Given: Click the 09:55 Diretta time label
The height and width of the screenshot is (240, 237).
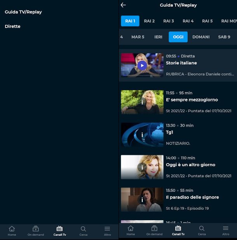Looking at the screenshot, I should pos(180,56).
